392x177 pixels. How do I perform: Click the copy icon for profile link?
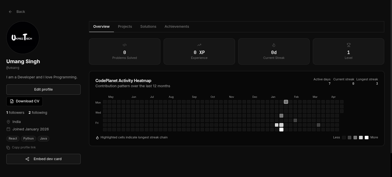[8, 148]
